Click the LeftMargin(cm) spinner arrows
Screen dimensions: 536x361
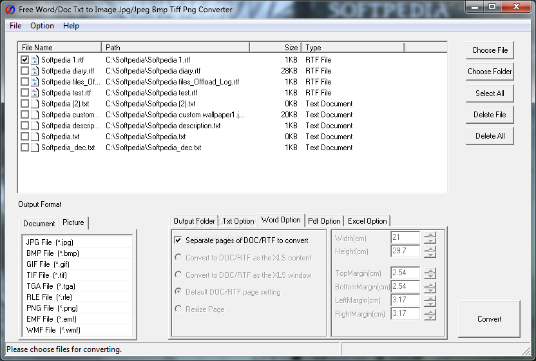tap(430, 300)
